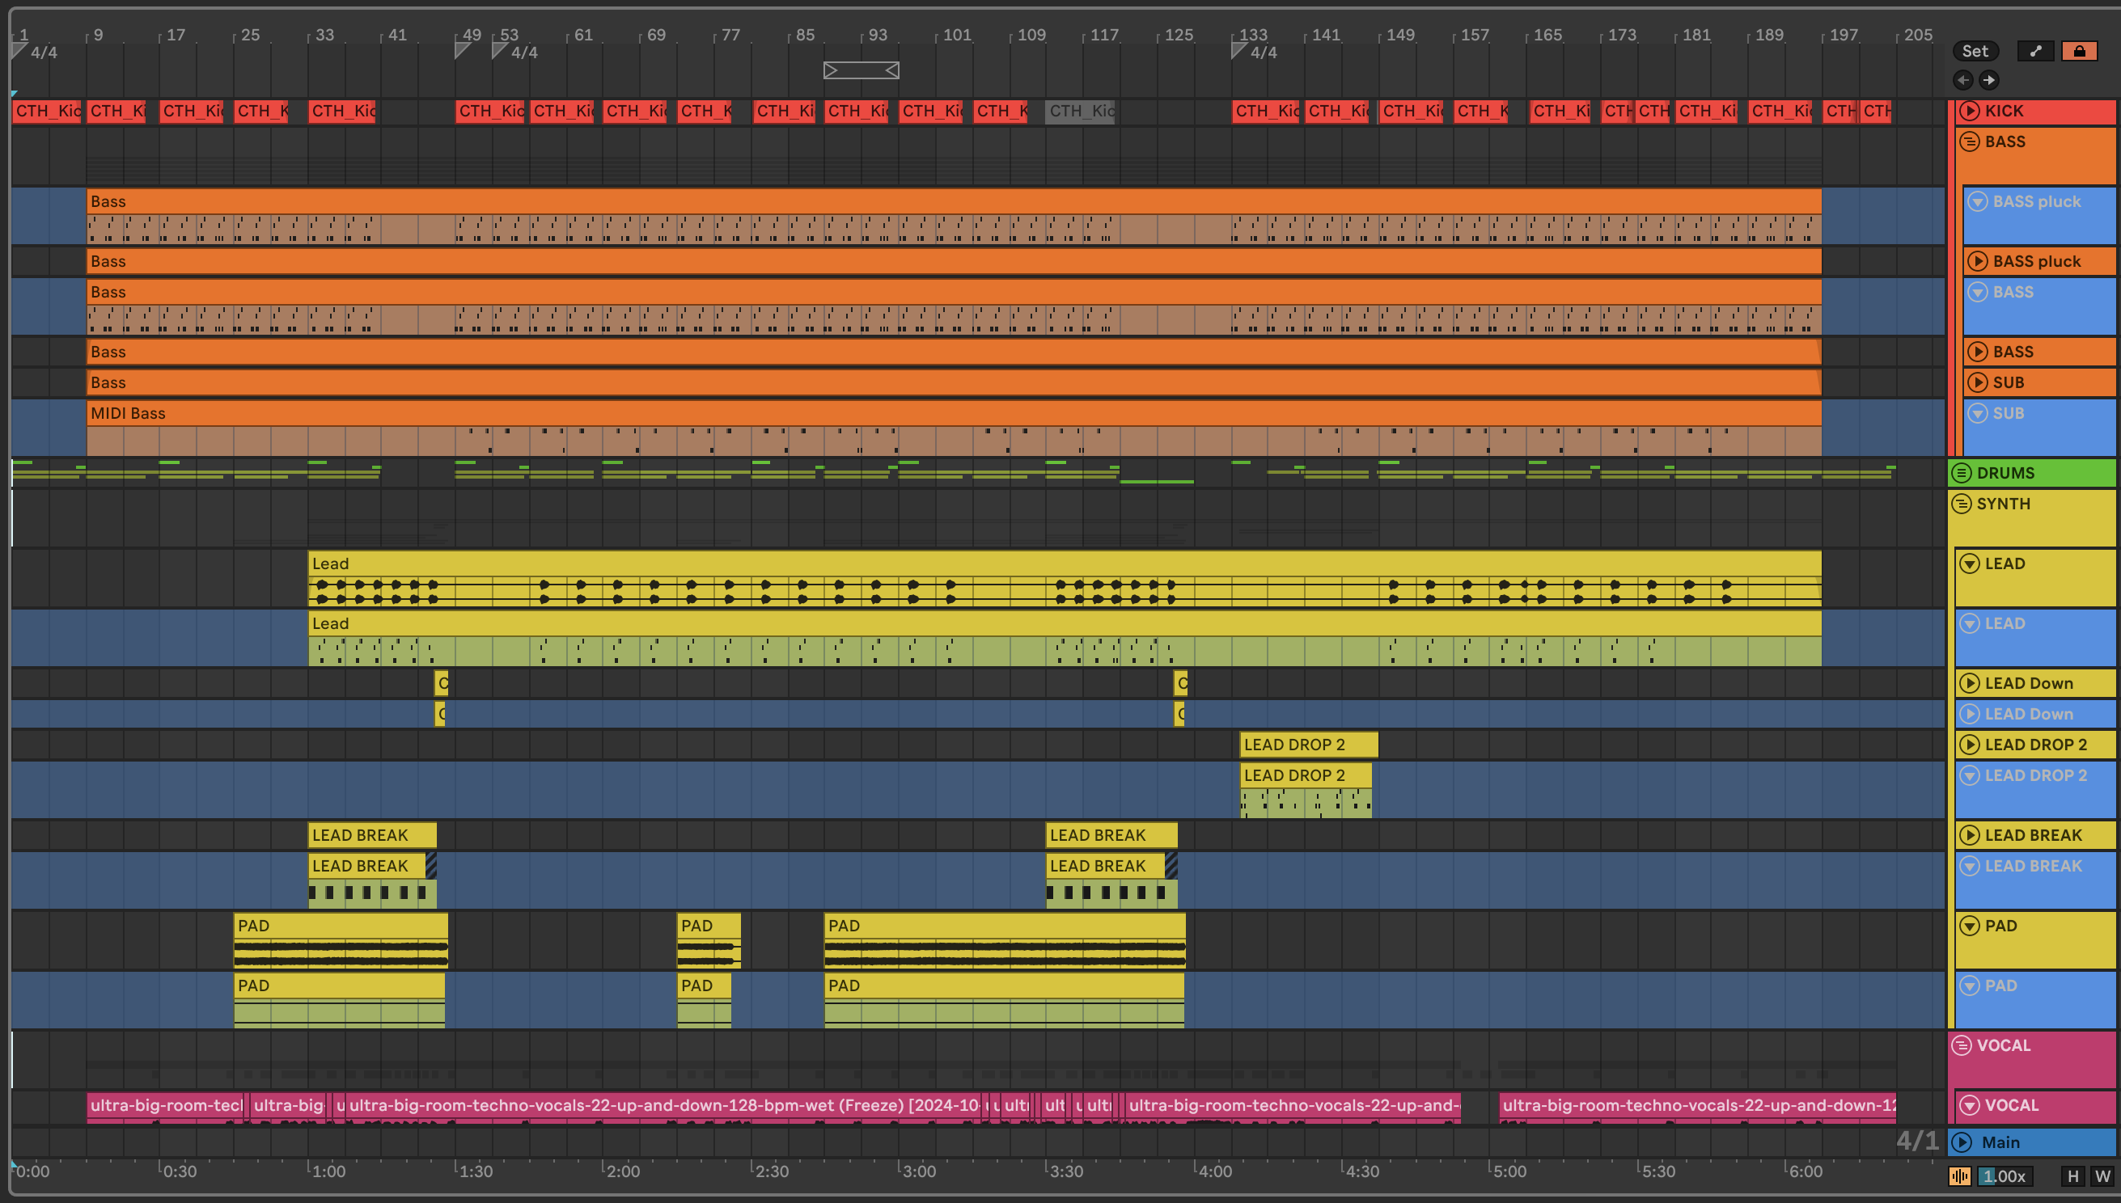The width and height of the screenshot is (2121, 1203).
Task: Unfold the DRUMS group track
Action: [1962, 473]
